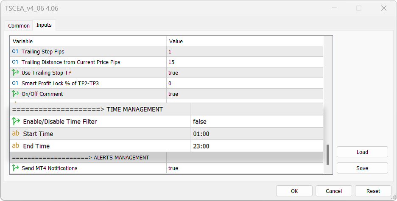397x201 pixels.
Task: Click the Start Time string icon
Action: [x=16, y=134]
